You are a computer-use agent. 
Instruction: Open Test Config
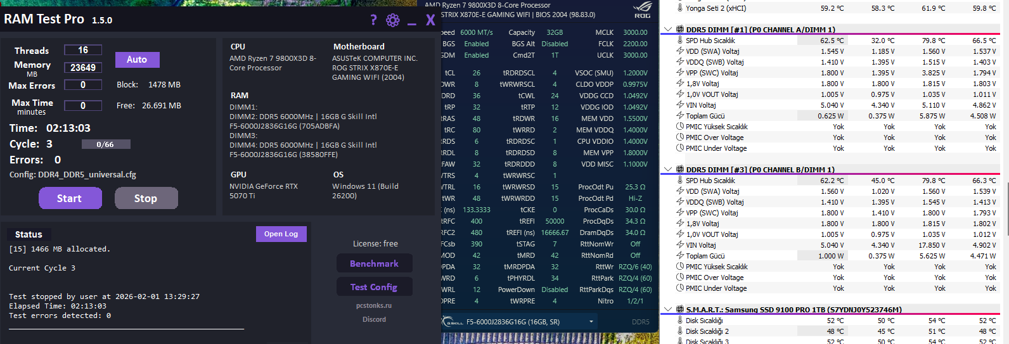point(374,287)
